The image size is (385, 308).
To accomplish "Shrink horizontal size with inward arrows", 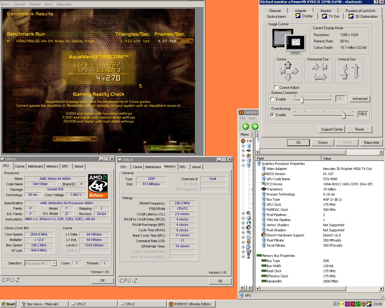I will (x=319, y=66).
